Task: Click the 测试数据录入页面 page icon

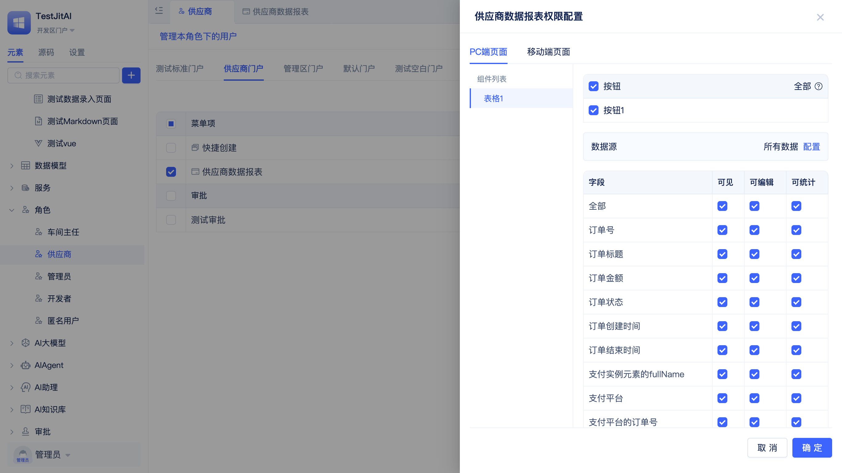Action: (38, 99)
